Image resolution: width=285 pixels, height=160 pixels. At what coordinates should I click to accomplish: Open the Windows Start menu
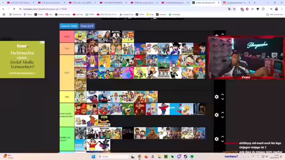[94, 156]
